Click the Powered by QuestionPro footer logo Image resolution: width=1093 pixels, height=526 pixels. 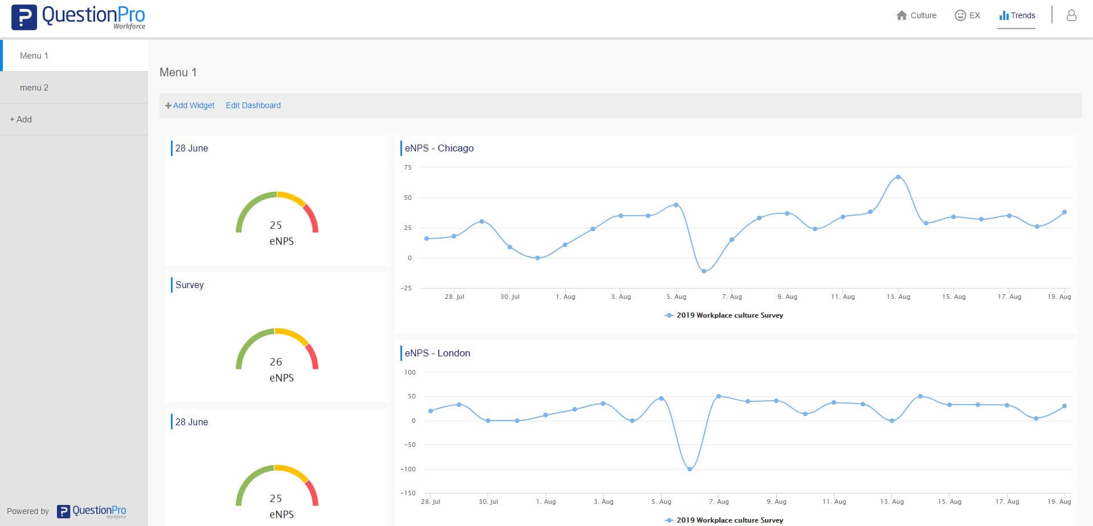click(x=91, y=511)
